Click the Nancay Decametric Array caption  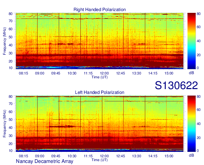pyautogui.click(x=44, y=161)
